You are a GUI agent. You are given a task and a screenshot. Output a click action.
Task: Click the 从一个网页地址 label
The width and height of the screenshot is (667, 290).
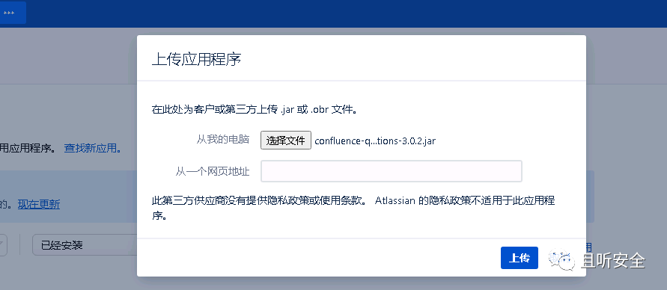point(213,172)
